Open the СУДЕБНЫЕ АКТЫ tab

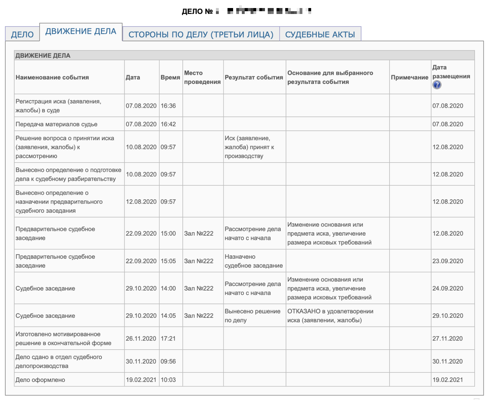[x=320, y=34]
